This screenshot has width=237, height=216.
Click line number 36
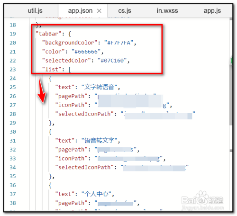pos(13,185)
